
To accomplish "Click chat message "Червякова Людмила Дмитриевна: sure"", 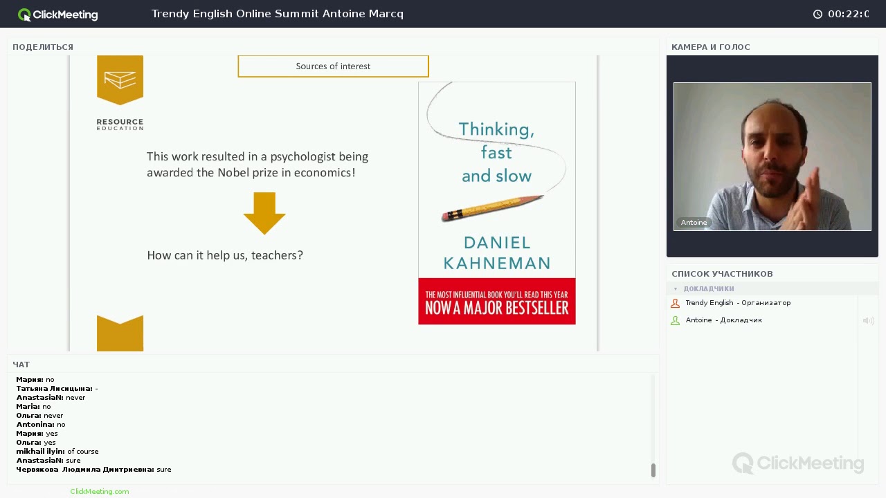I will click(x=93, y=470).
